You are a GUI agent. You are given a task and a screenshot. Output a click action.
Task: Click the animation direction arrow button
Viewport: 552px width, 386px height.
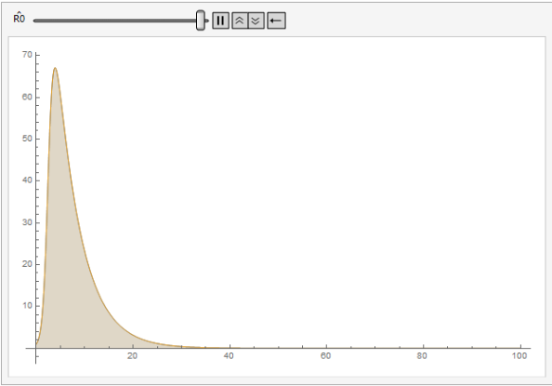coord(276,20)
